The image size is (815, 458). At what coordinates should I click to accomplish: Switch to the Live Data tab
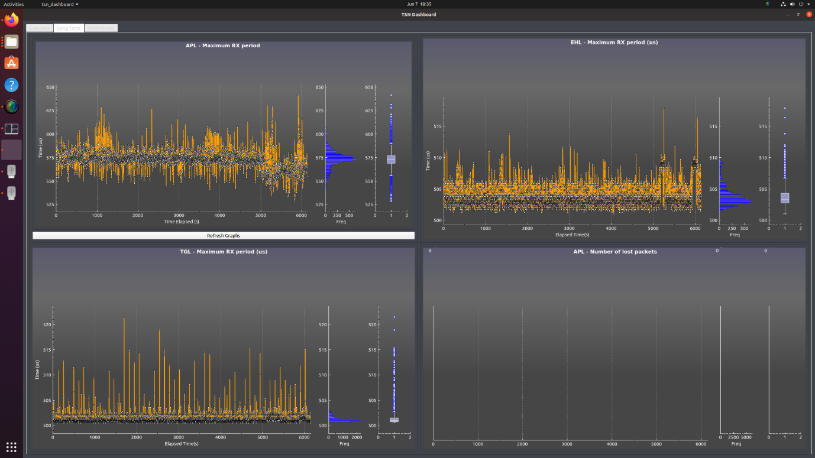[x=40, y=28]
